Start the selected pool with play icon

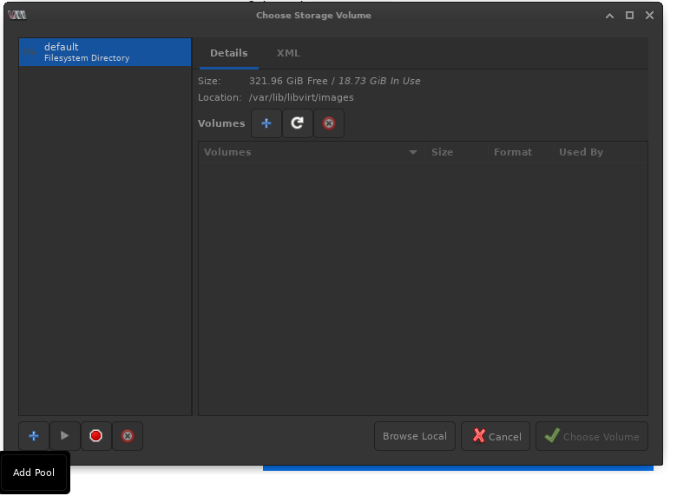point(65,436)
